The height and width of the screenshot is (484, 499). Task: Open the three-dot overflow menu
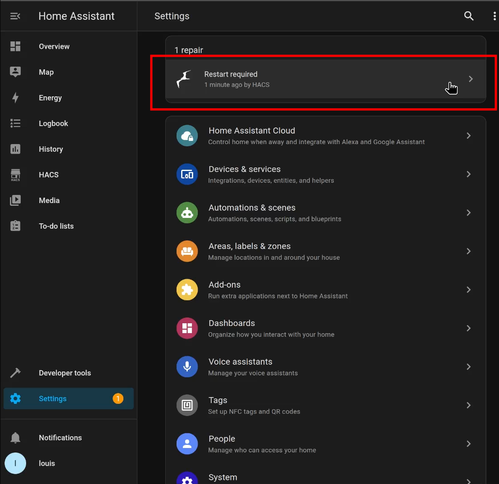(x=494, y=16)
